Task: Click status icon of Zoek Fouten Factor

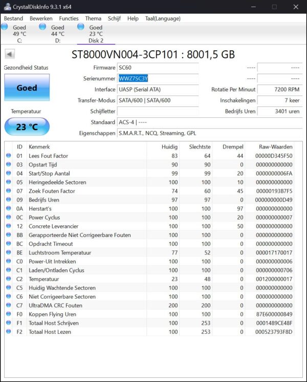Action: click(x=9, y=190)
